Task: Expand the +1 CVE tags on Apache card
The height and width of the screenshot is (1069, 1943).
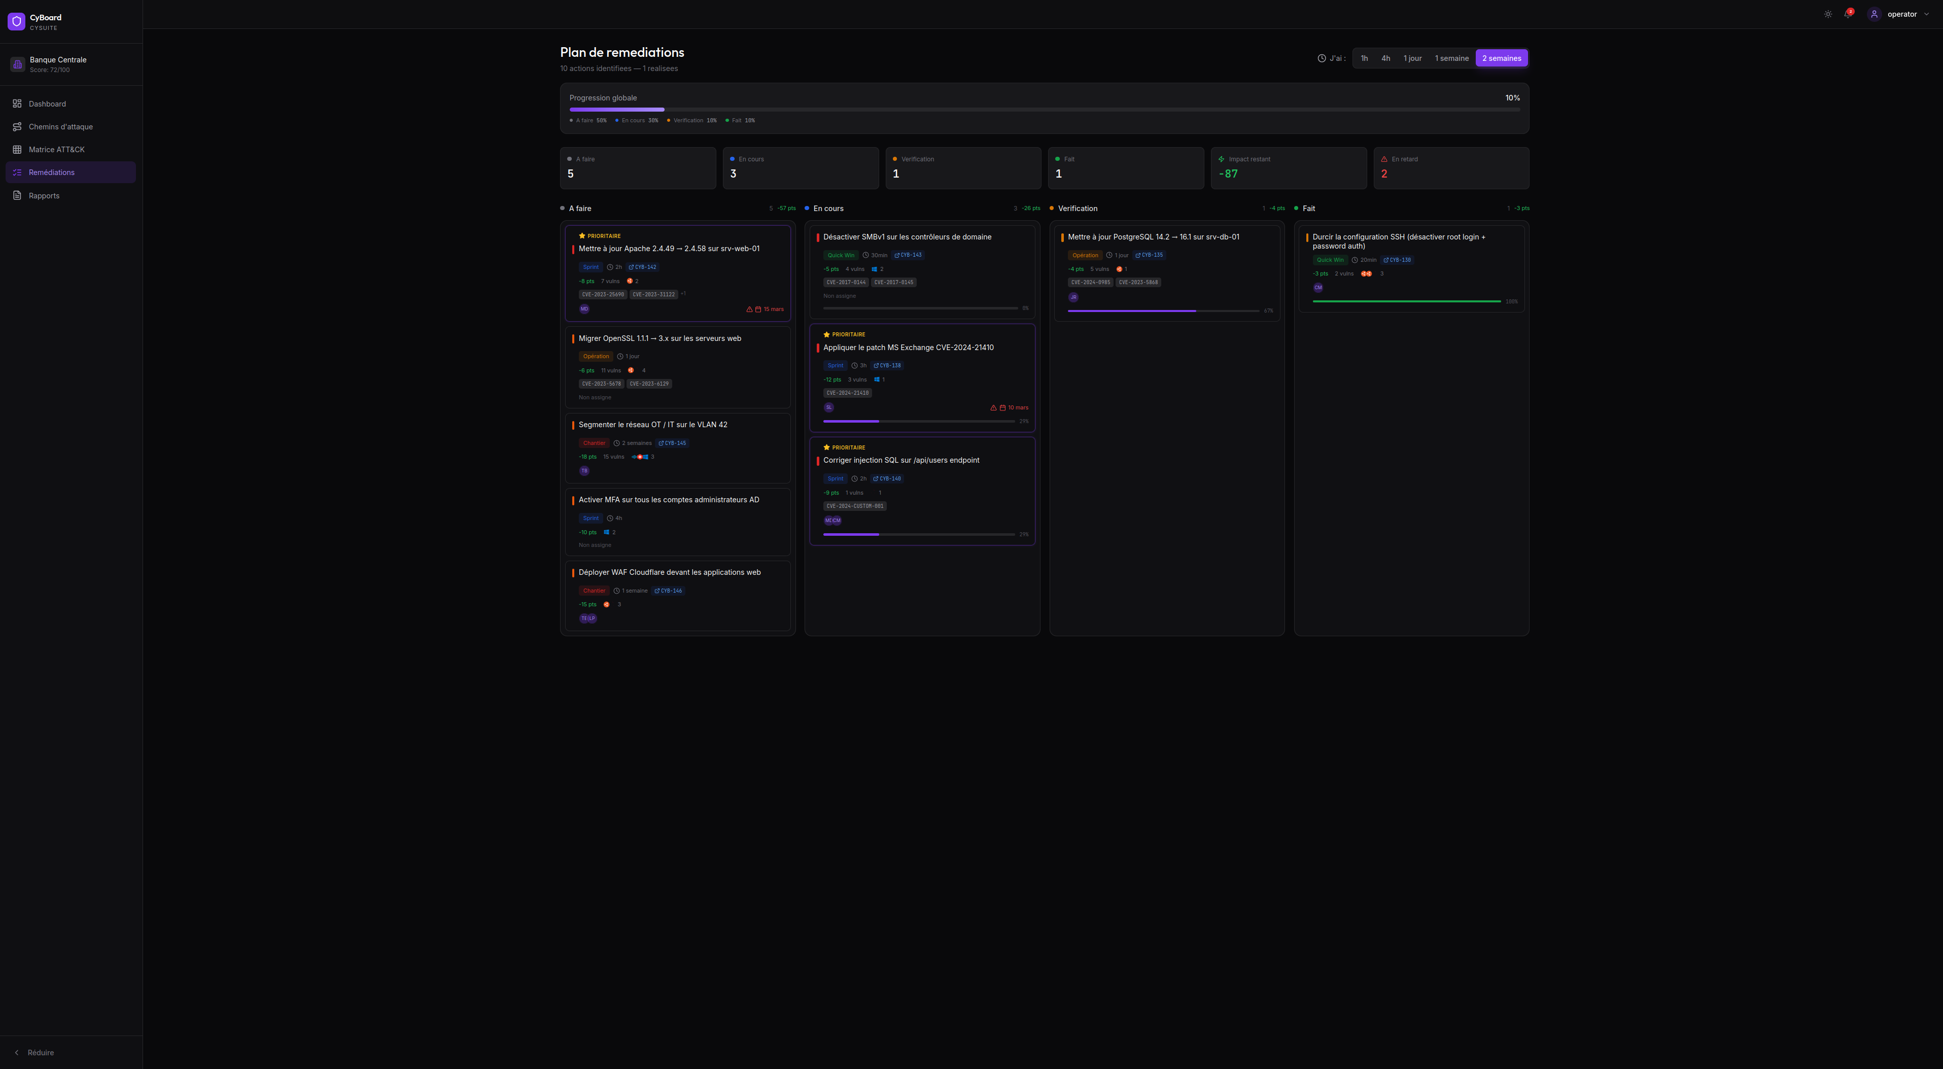Action: (683, 293)
